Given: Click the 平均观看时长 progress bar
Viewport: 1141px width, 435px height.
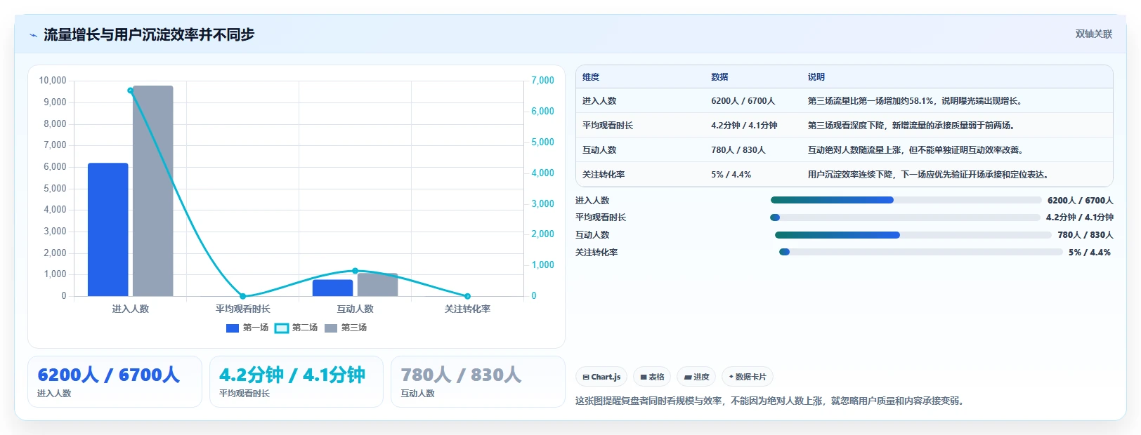Looking at the screenshot, I should pos(905,217).
